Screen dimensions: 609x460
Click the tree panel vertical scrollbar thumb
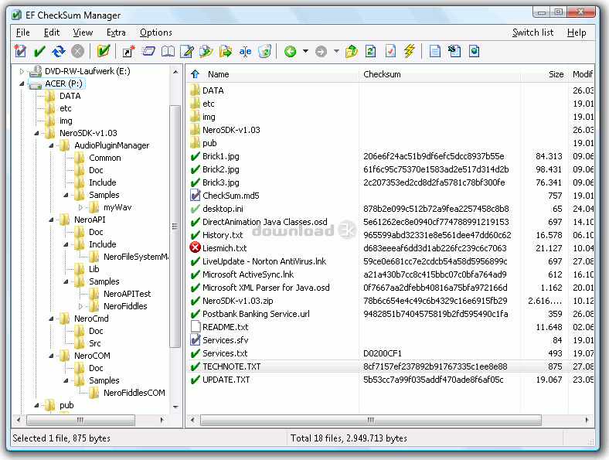(175, 226)
